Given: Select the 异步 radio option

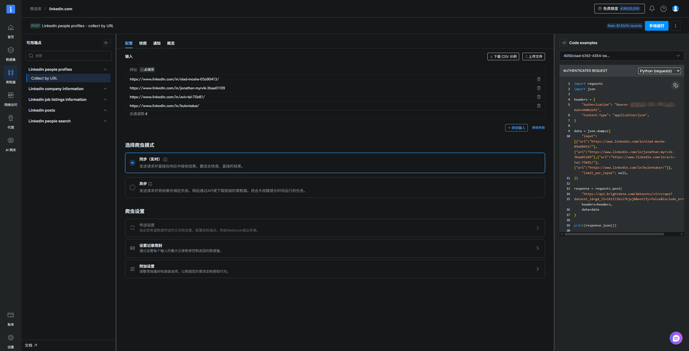Looking at the screenshot, I should (x=132, y=187).
